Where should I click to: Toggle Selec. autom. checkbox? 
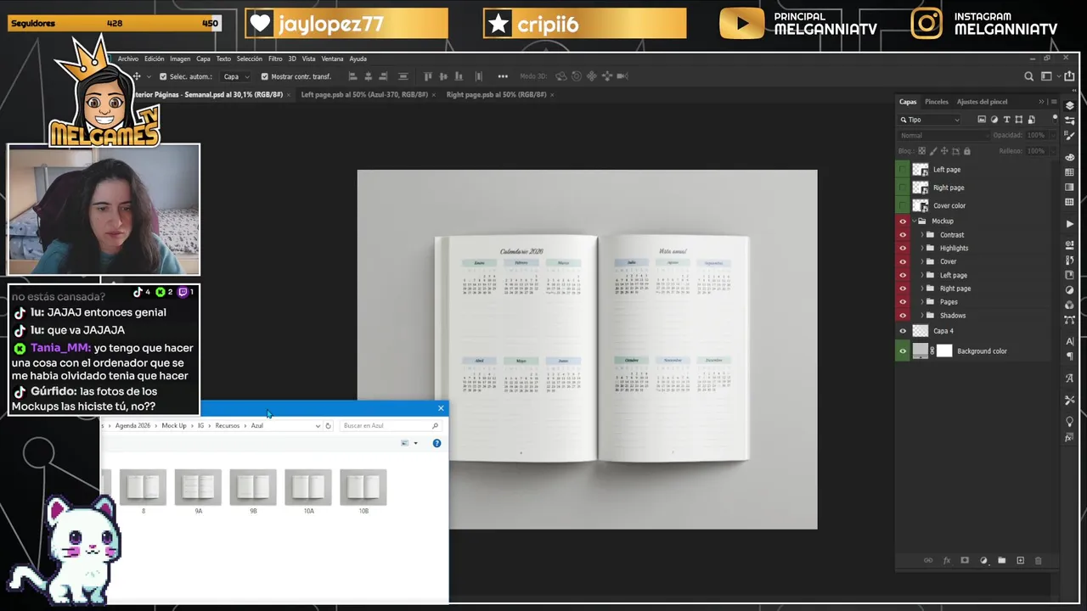pyautogui.click(x=162, y=76)
